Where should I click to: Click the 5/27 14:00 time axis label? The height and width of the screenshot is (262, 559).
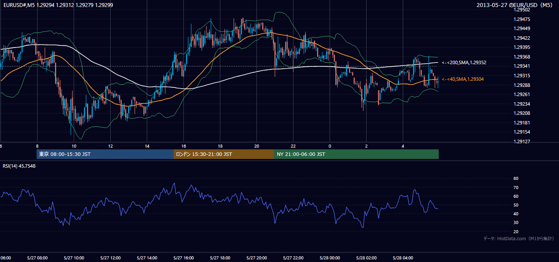(147, 258)
